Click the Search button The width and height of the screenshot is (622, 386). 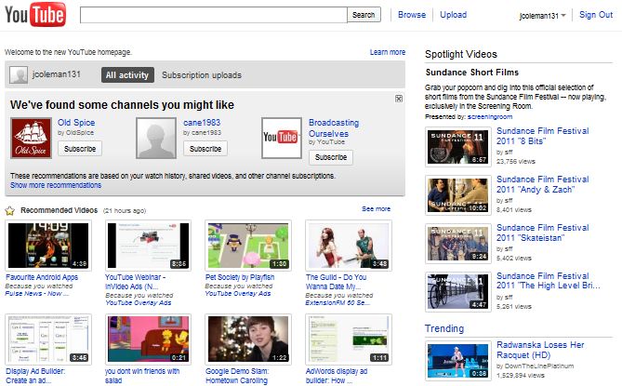364,15
